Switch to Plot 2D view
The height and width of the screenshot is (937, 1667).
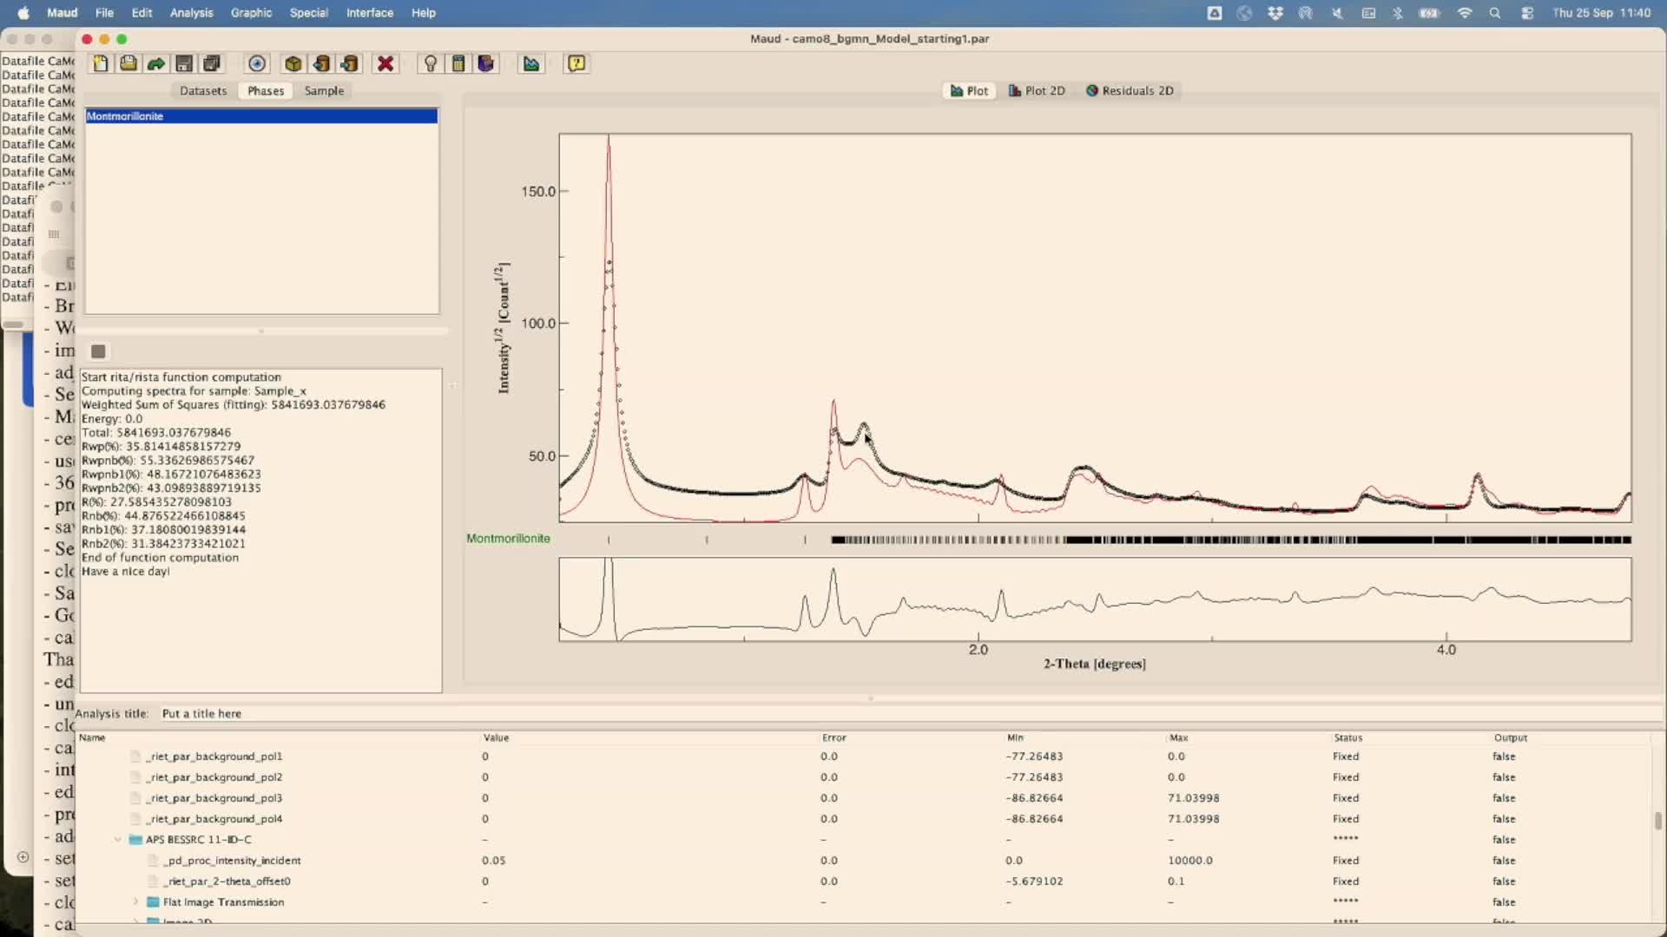coord(1037,90)
